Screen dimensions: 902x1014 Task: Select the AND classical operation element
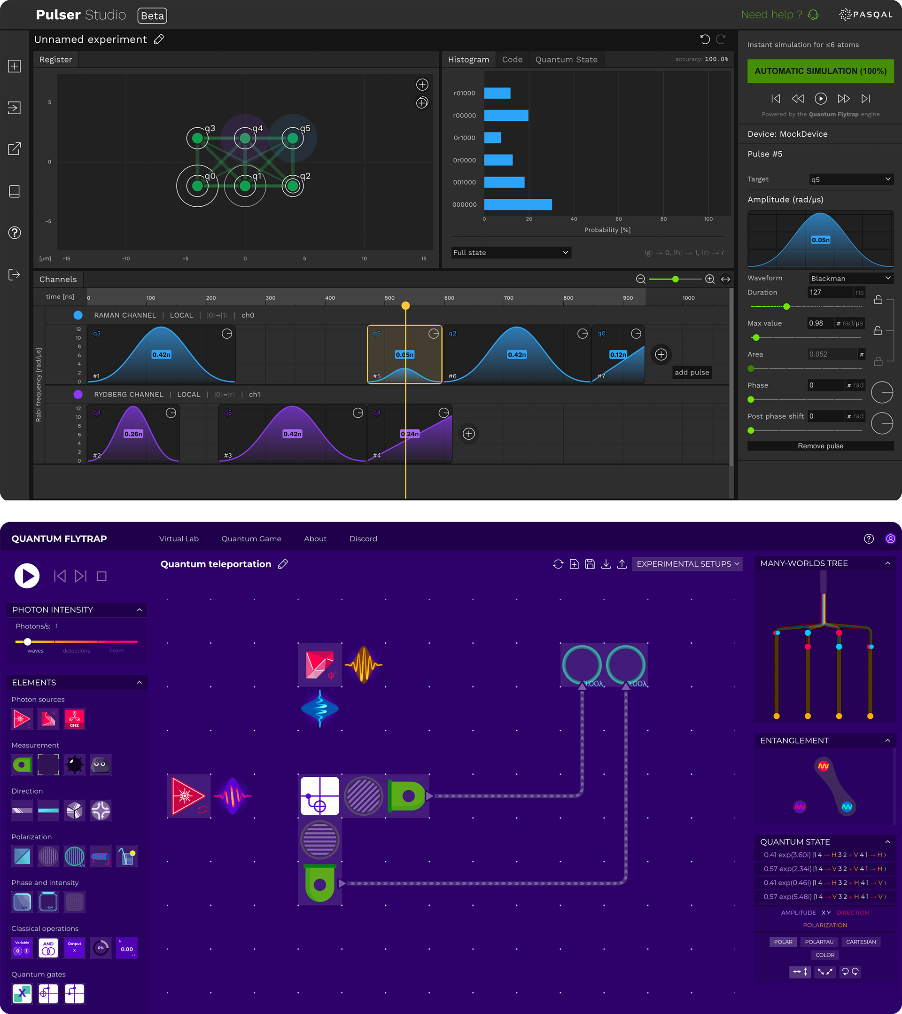(48, 948)
